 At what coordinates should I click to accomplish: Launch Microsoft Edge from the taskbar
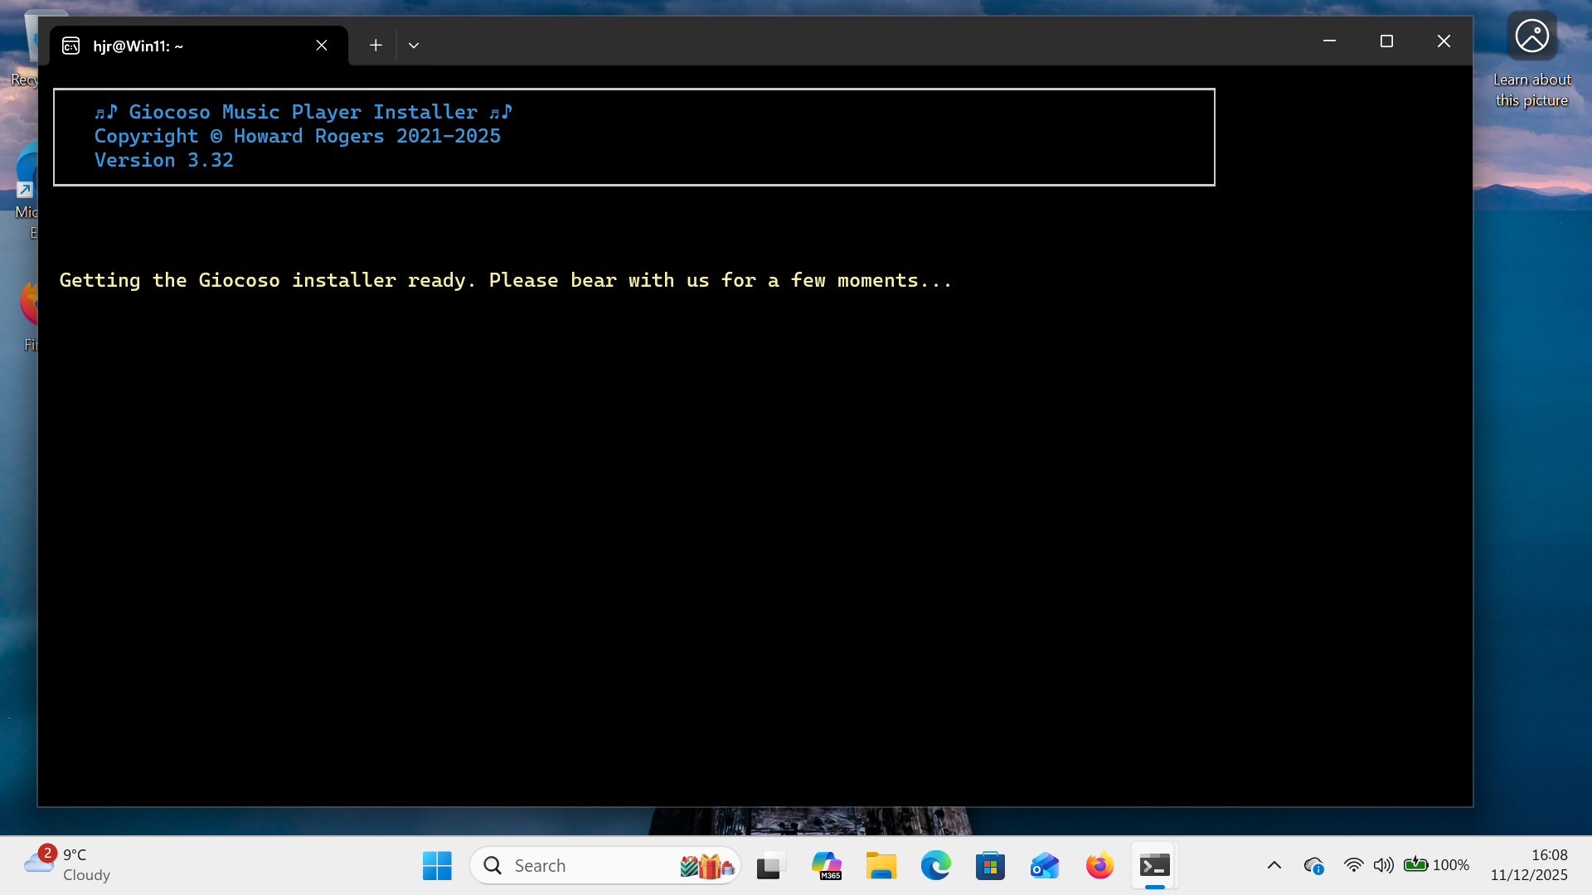936,865
